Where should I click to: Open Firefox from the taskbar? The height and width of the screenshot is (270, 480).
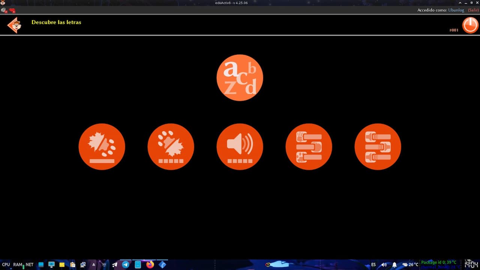point(150,265)
